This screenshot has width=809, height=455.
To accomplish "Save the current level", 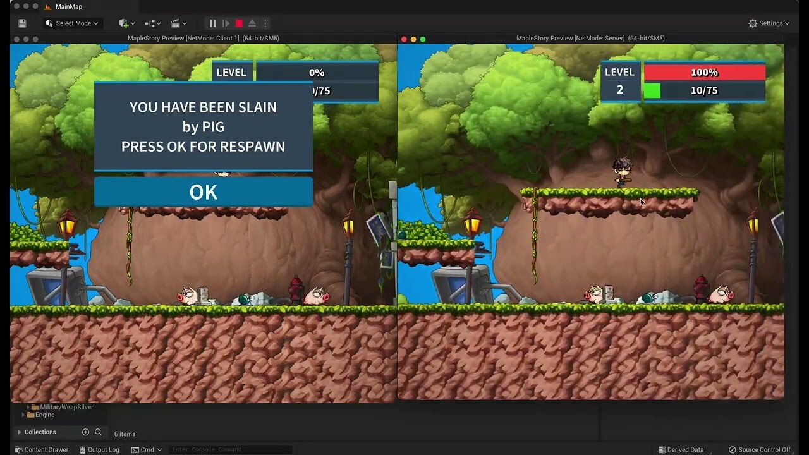I will pyautogui.click(x=22, y=23).
